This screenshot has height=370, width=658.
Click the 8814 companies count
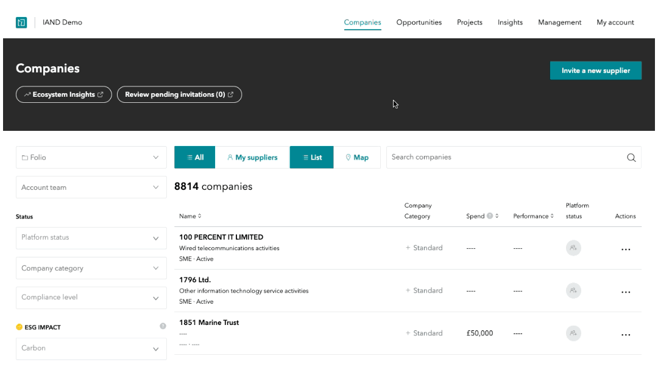213,186
